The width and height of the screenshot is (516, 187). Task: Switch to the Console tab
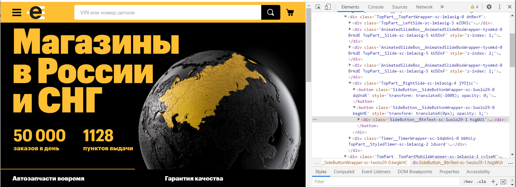click(x=376, y=7)
